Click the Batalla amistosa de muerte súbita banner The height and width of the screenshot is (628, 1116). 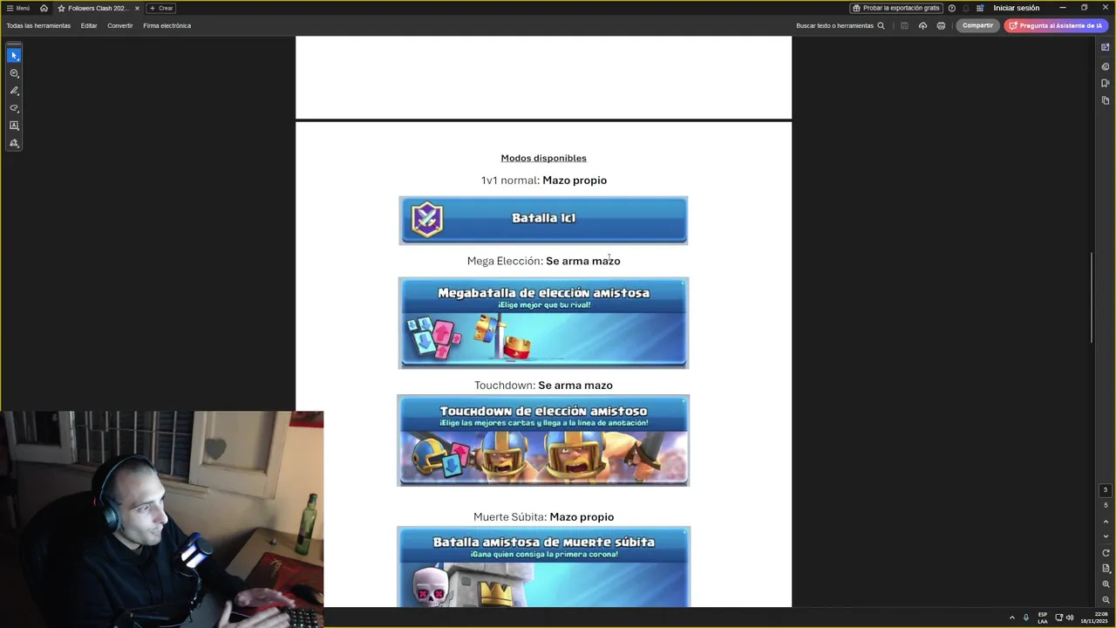[x=543, y=566]
